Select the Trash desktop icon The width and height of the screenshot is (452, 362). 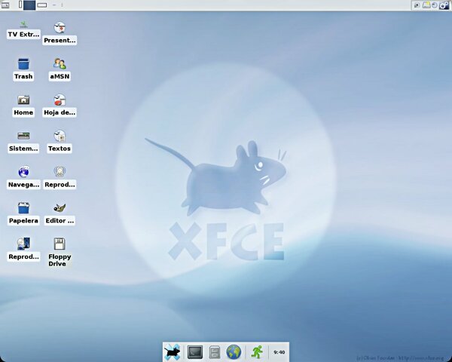pos(23,69)
